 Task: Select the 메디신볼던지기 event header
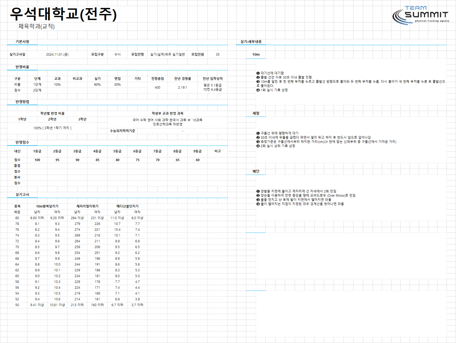(x=127, y=207)
